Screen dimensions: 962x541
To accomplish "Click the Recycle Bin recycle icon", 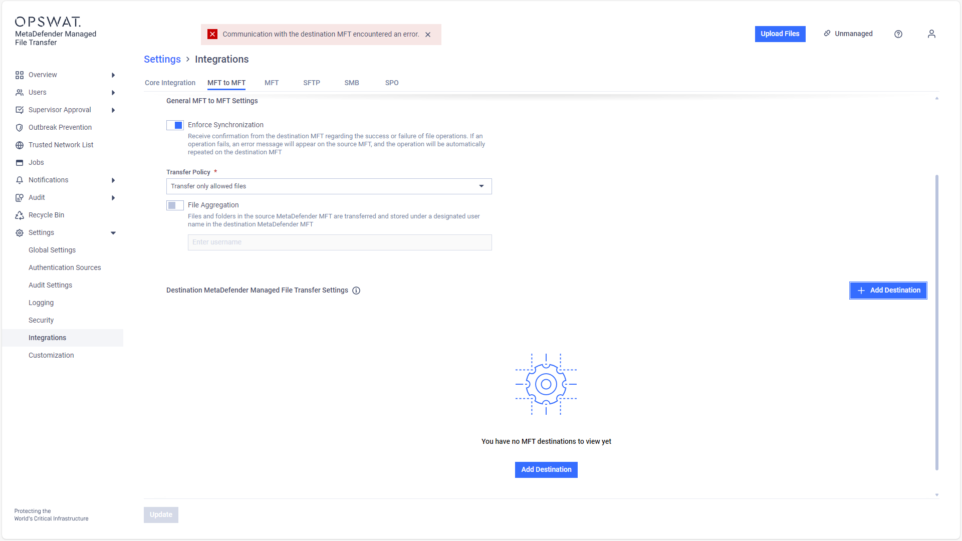I will click(20, 215).
